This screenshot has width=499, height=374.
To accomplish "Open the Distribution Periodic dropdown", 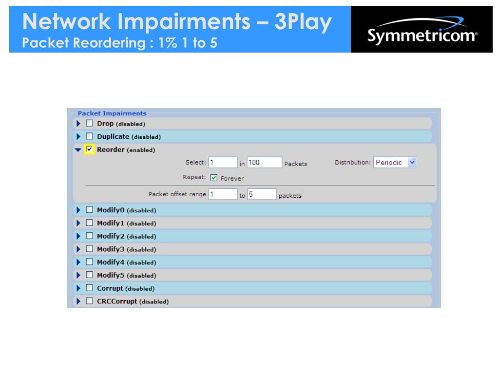I will pyautogui.click(x=395, y=162).
